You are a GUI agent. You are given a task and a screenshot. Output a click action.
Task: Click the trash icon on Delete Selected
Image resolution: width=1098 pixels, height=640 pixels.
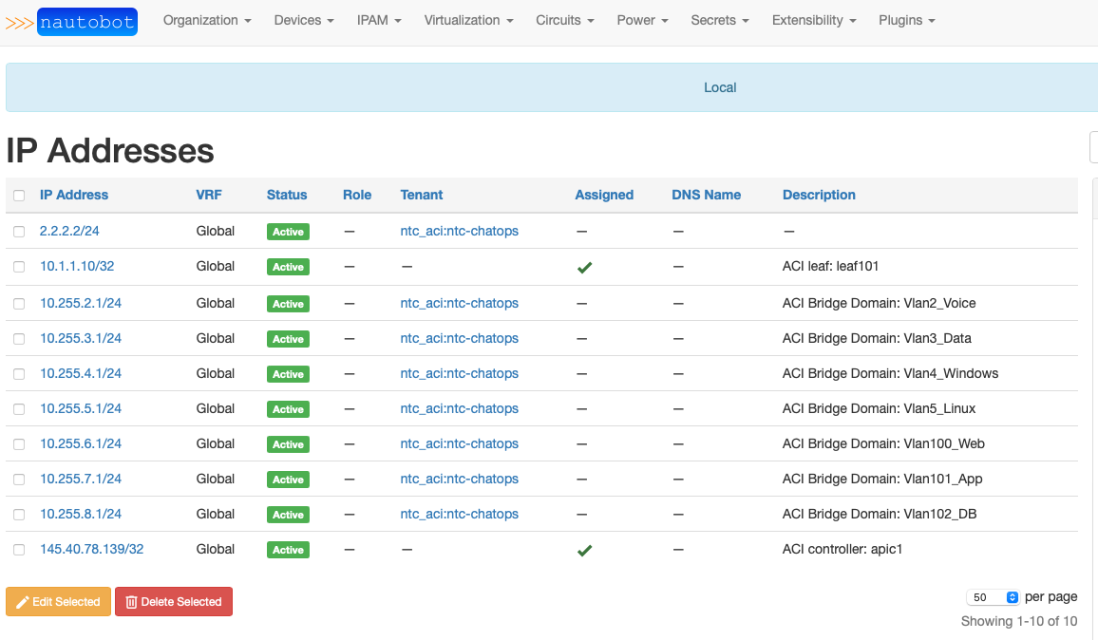pyautogui.click(x=130, y=601)
